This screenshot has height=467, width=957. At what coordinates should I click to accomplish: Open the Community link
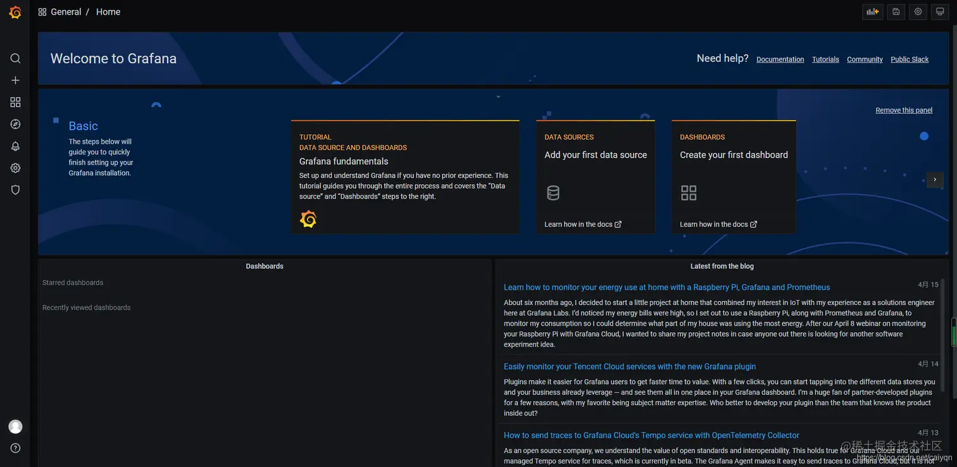click(865, 59)
